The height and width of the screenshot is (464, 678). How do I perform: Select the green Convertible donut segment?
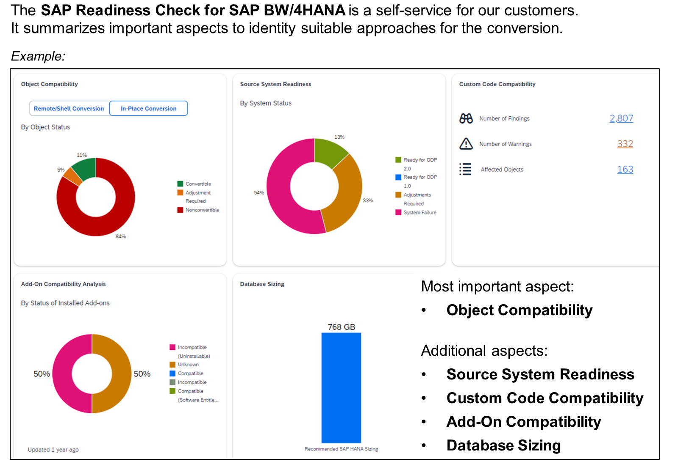pos(86,168)
